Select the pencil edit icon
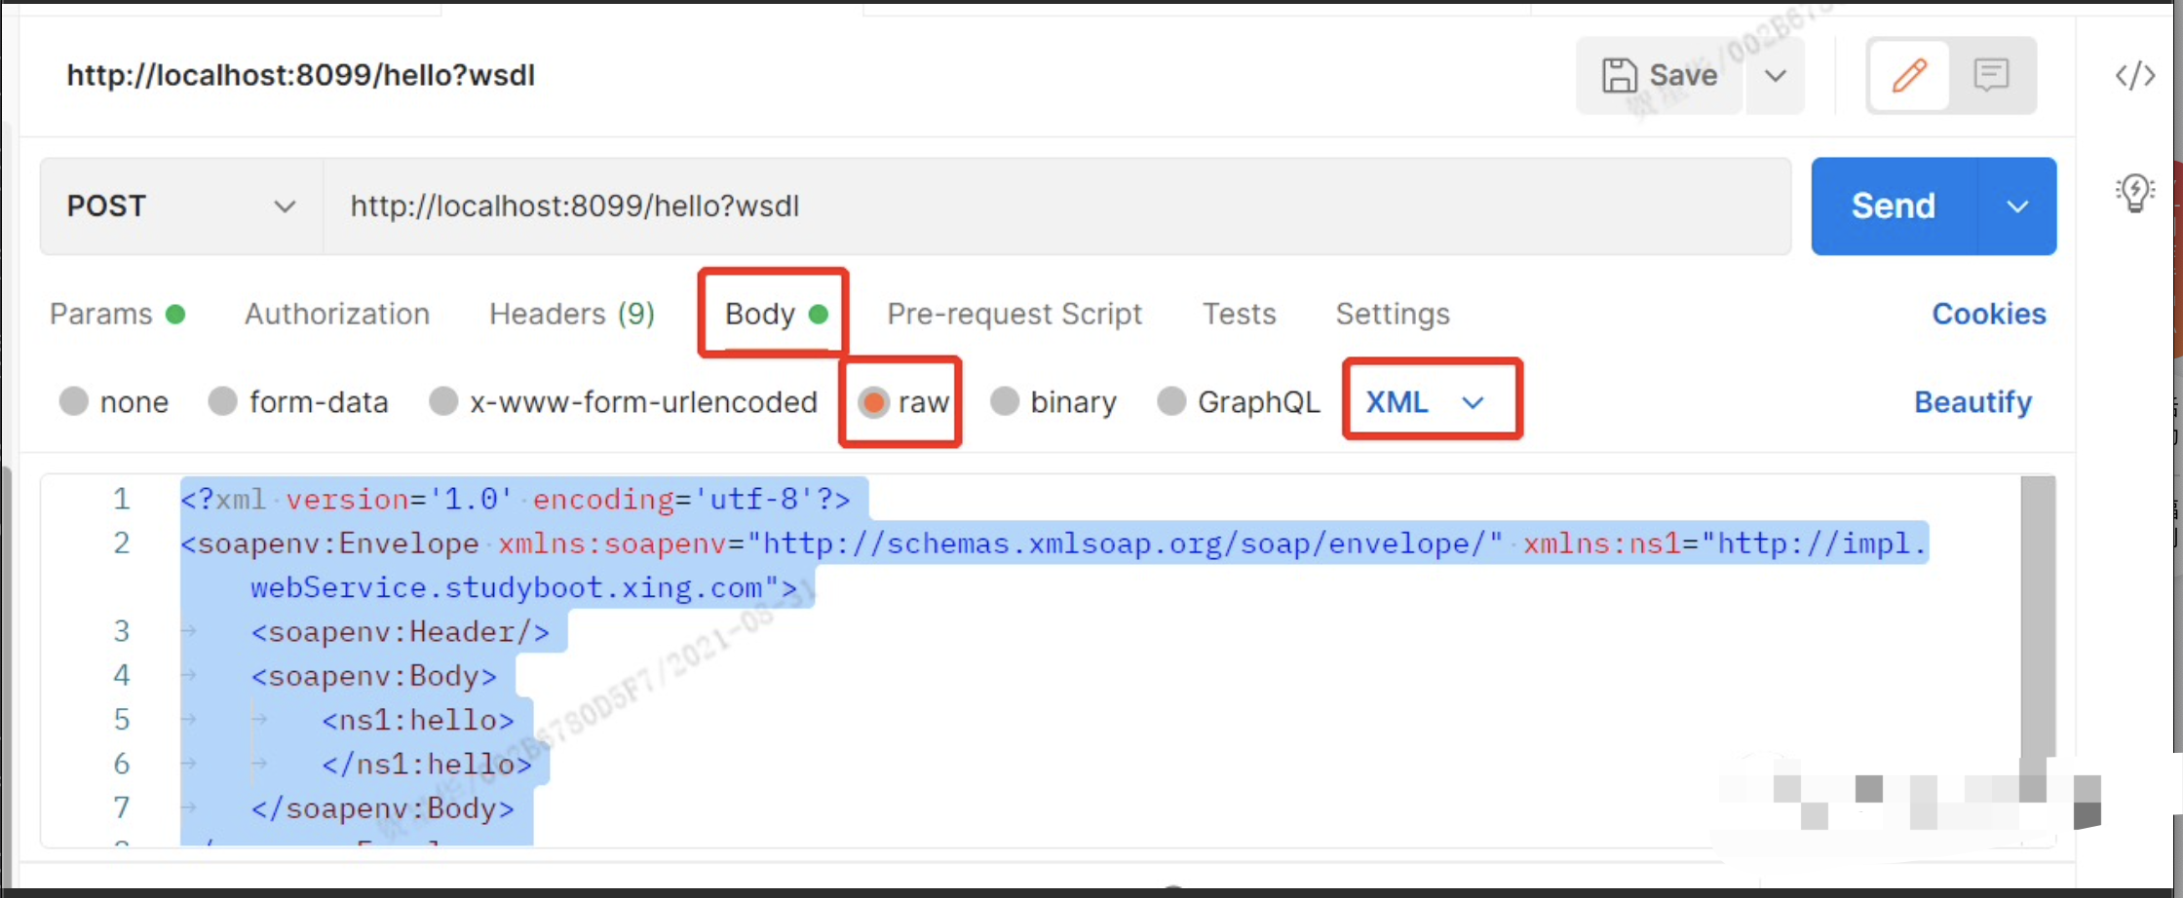 1909,75
